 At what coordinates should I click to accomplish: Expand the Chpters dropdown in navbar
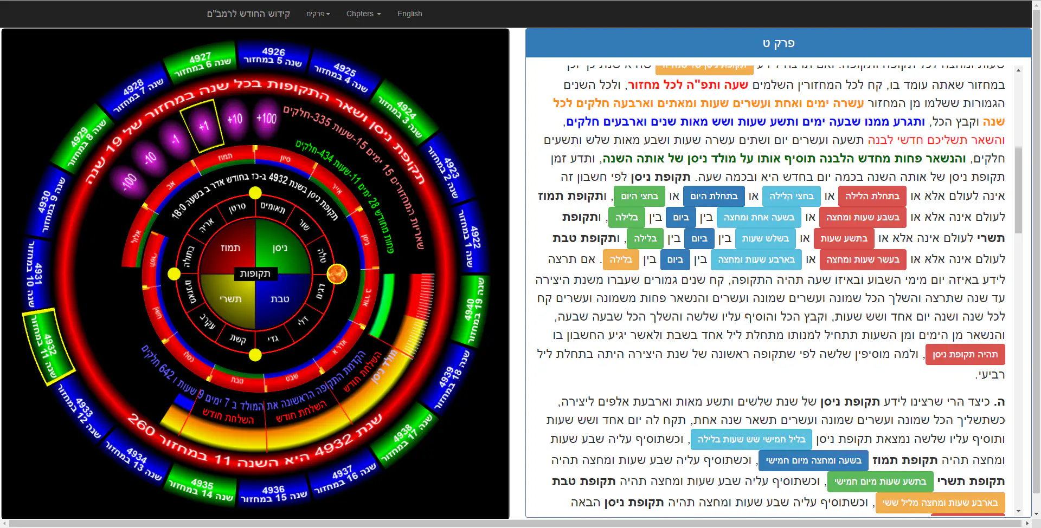click(x=363, y=14)
